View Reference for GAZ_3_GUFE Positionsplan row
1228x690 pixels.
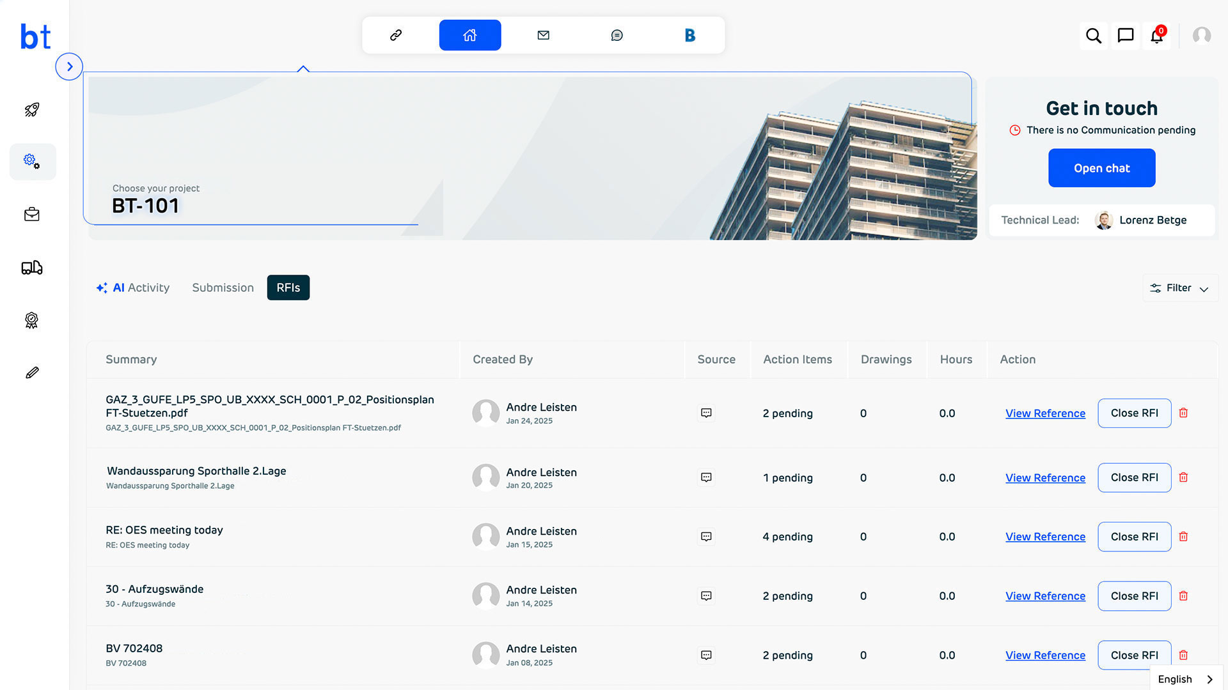pyautogui.click(x=1045, y=413)
